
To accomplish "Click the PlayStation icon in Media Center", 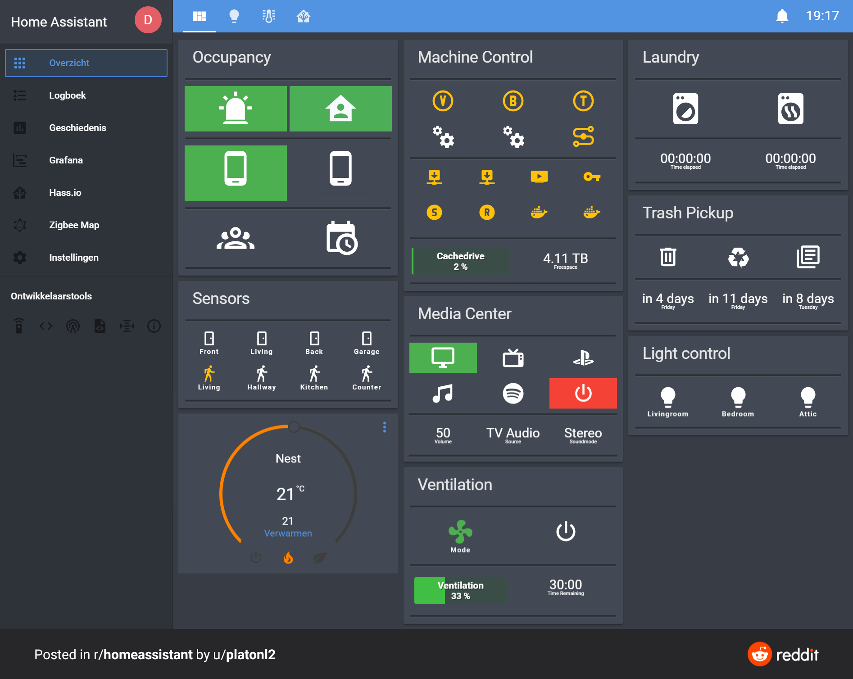I will [x=583, y=358].
